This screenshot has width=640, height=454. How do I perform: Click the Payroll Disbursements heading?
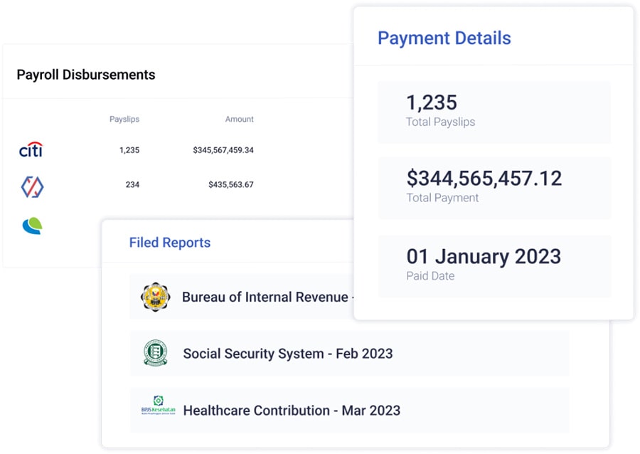(x=86, y=75)
